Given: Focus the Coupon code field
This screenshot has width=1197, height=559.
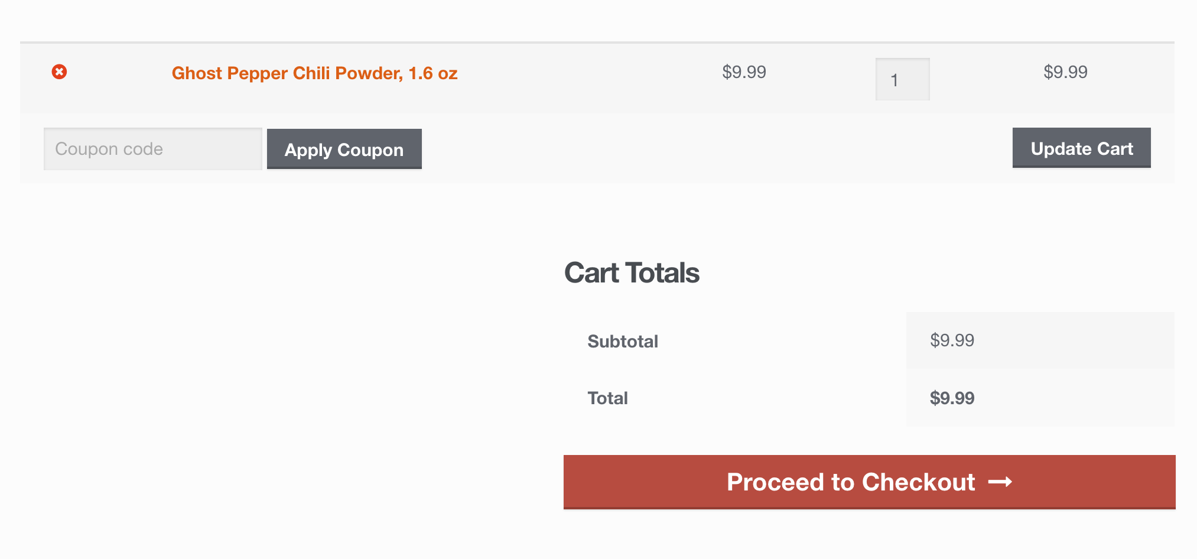Looking at the screenshot, I should [x=153, y=149].
